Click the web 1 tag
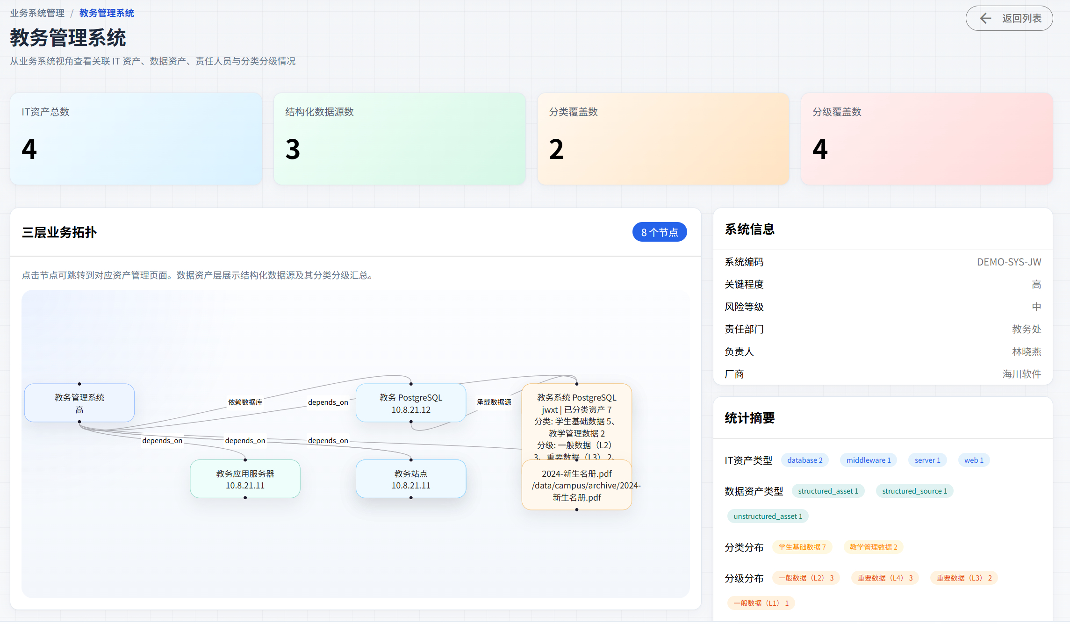 pos(974,460)
